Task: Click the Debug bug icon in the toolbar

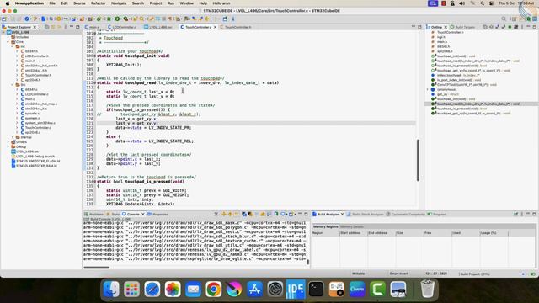Action: pyautogui.click(x=109, y=19)
